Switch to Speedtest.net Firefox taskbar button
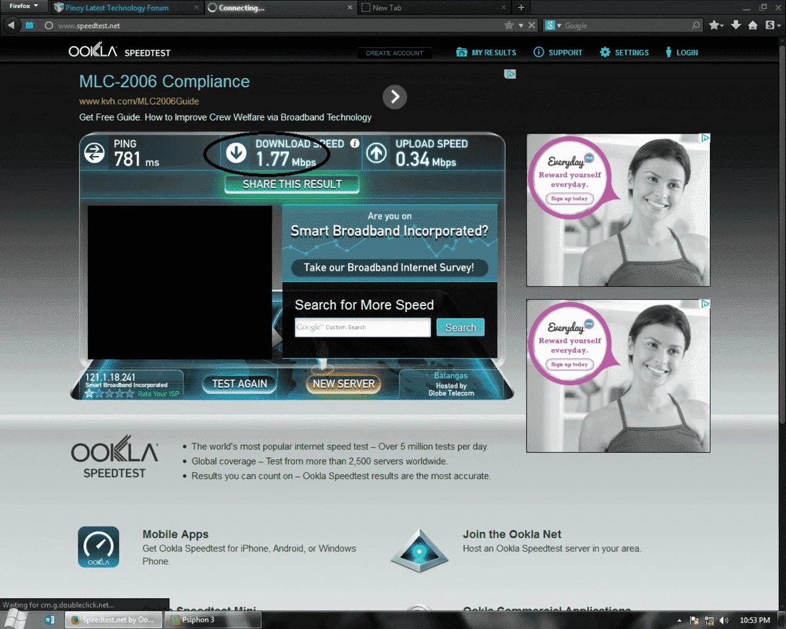 (x=113, y=620)
